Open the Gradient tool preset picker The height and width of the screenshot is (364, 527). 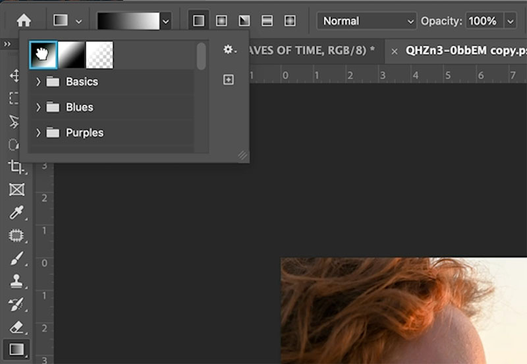(68, 21)
